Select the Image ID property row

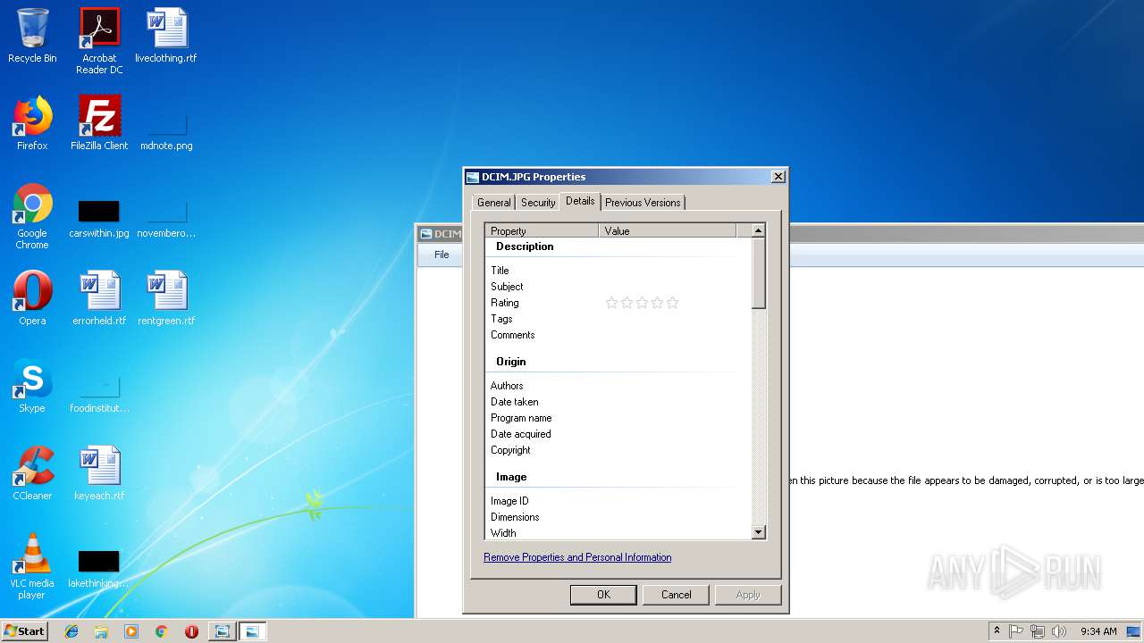pos(618,501)
